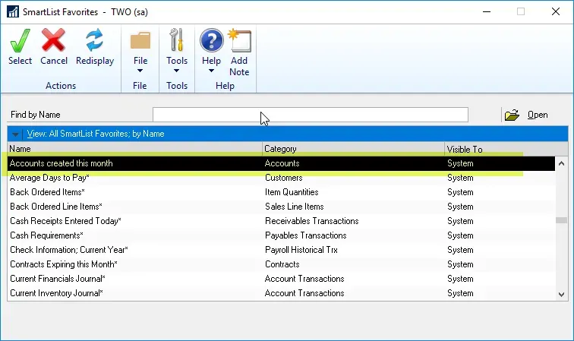Expand the Help dropdown arrow
The width and height of the screenshot is (574, 341).
[211, 71]
